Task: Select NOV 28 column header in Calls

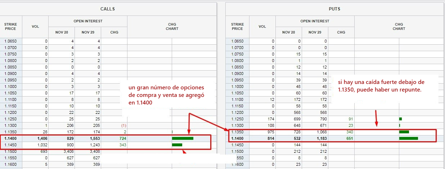Action: click(62, 32)
